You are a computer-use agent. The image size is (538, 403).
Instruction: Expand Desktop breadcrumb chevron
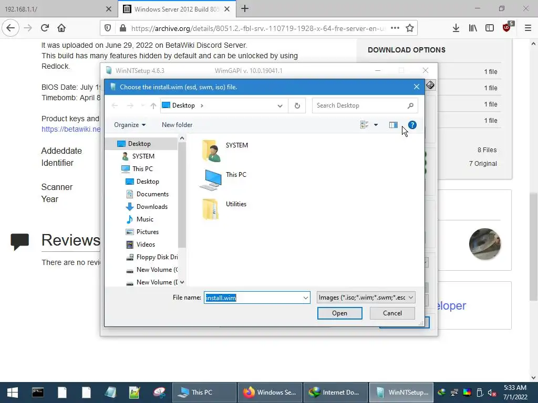click(x=202, y=105)
